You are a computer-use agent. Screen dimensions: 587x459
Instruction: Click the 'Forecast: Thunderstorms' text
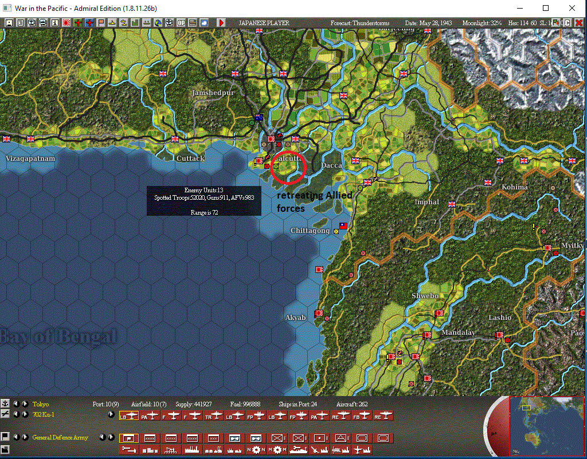point(360,23)
